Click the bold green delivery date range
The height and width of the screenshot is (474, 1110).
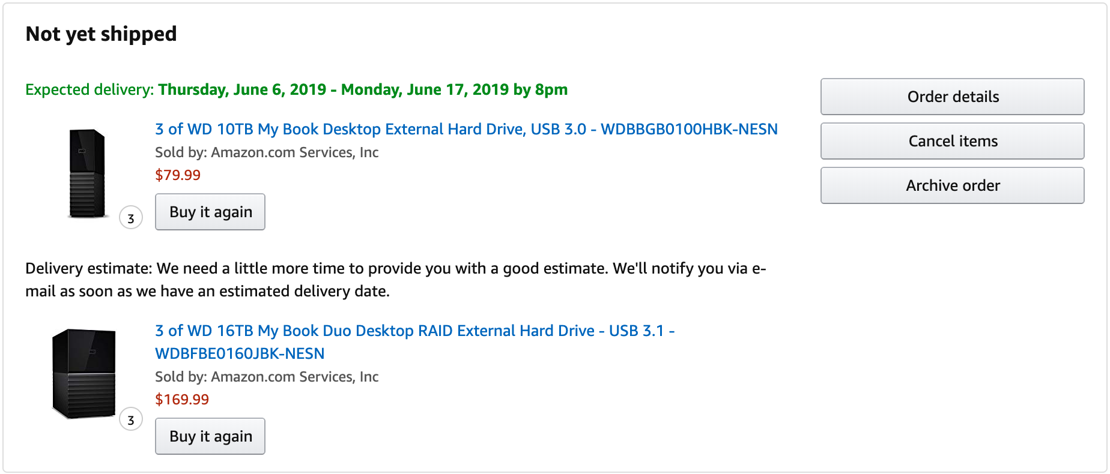click(x=363, y=89)
